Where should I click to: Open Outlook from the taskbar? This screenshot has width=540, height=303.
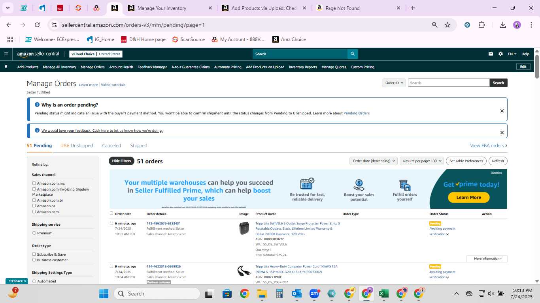(297, 294)
